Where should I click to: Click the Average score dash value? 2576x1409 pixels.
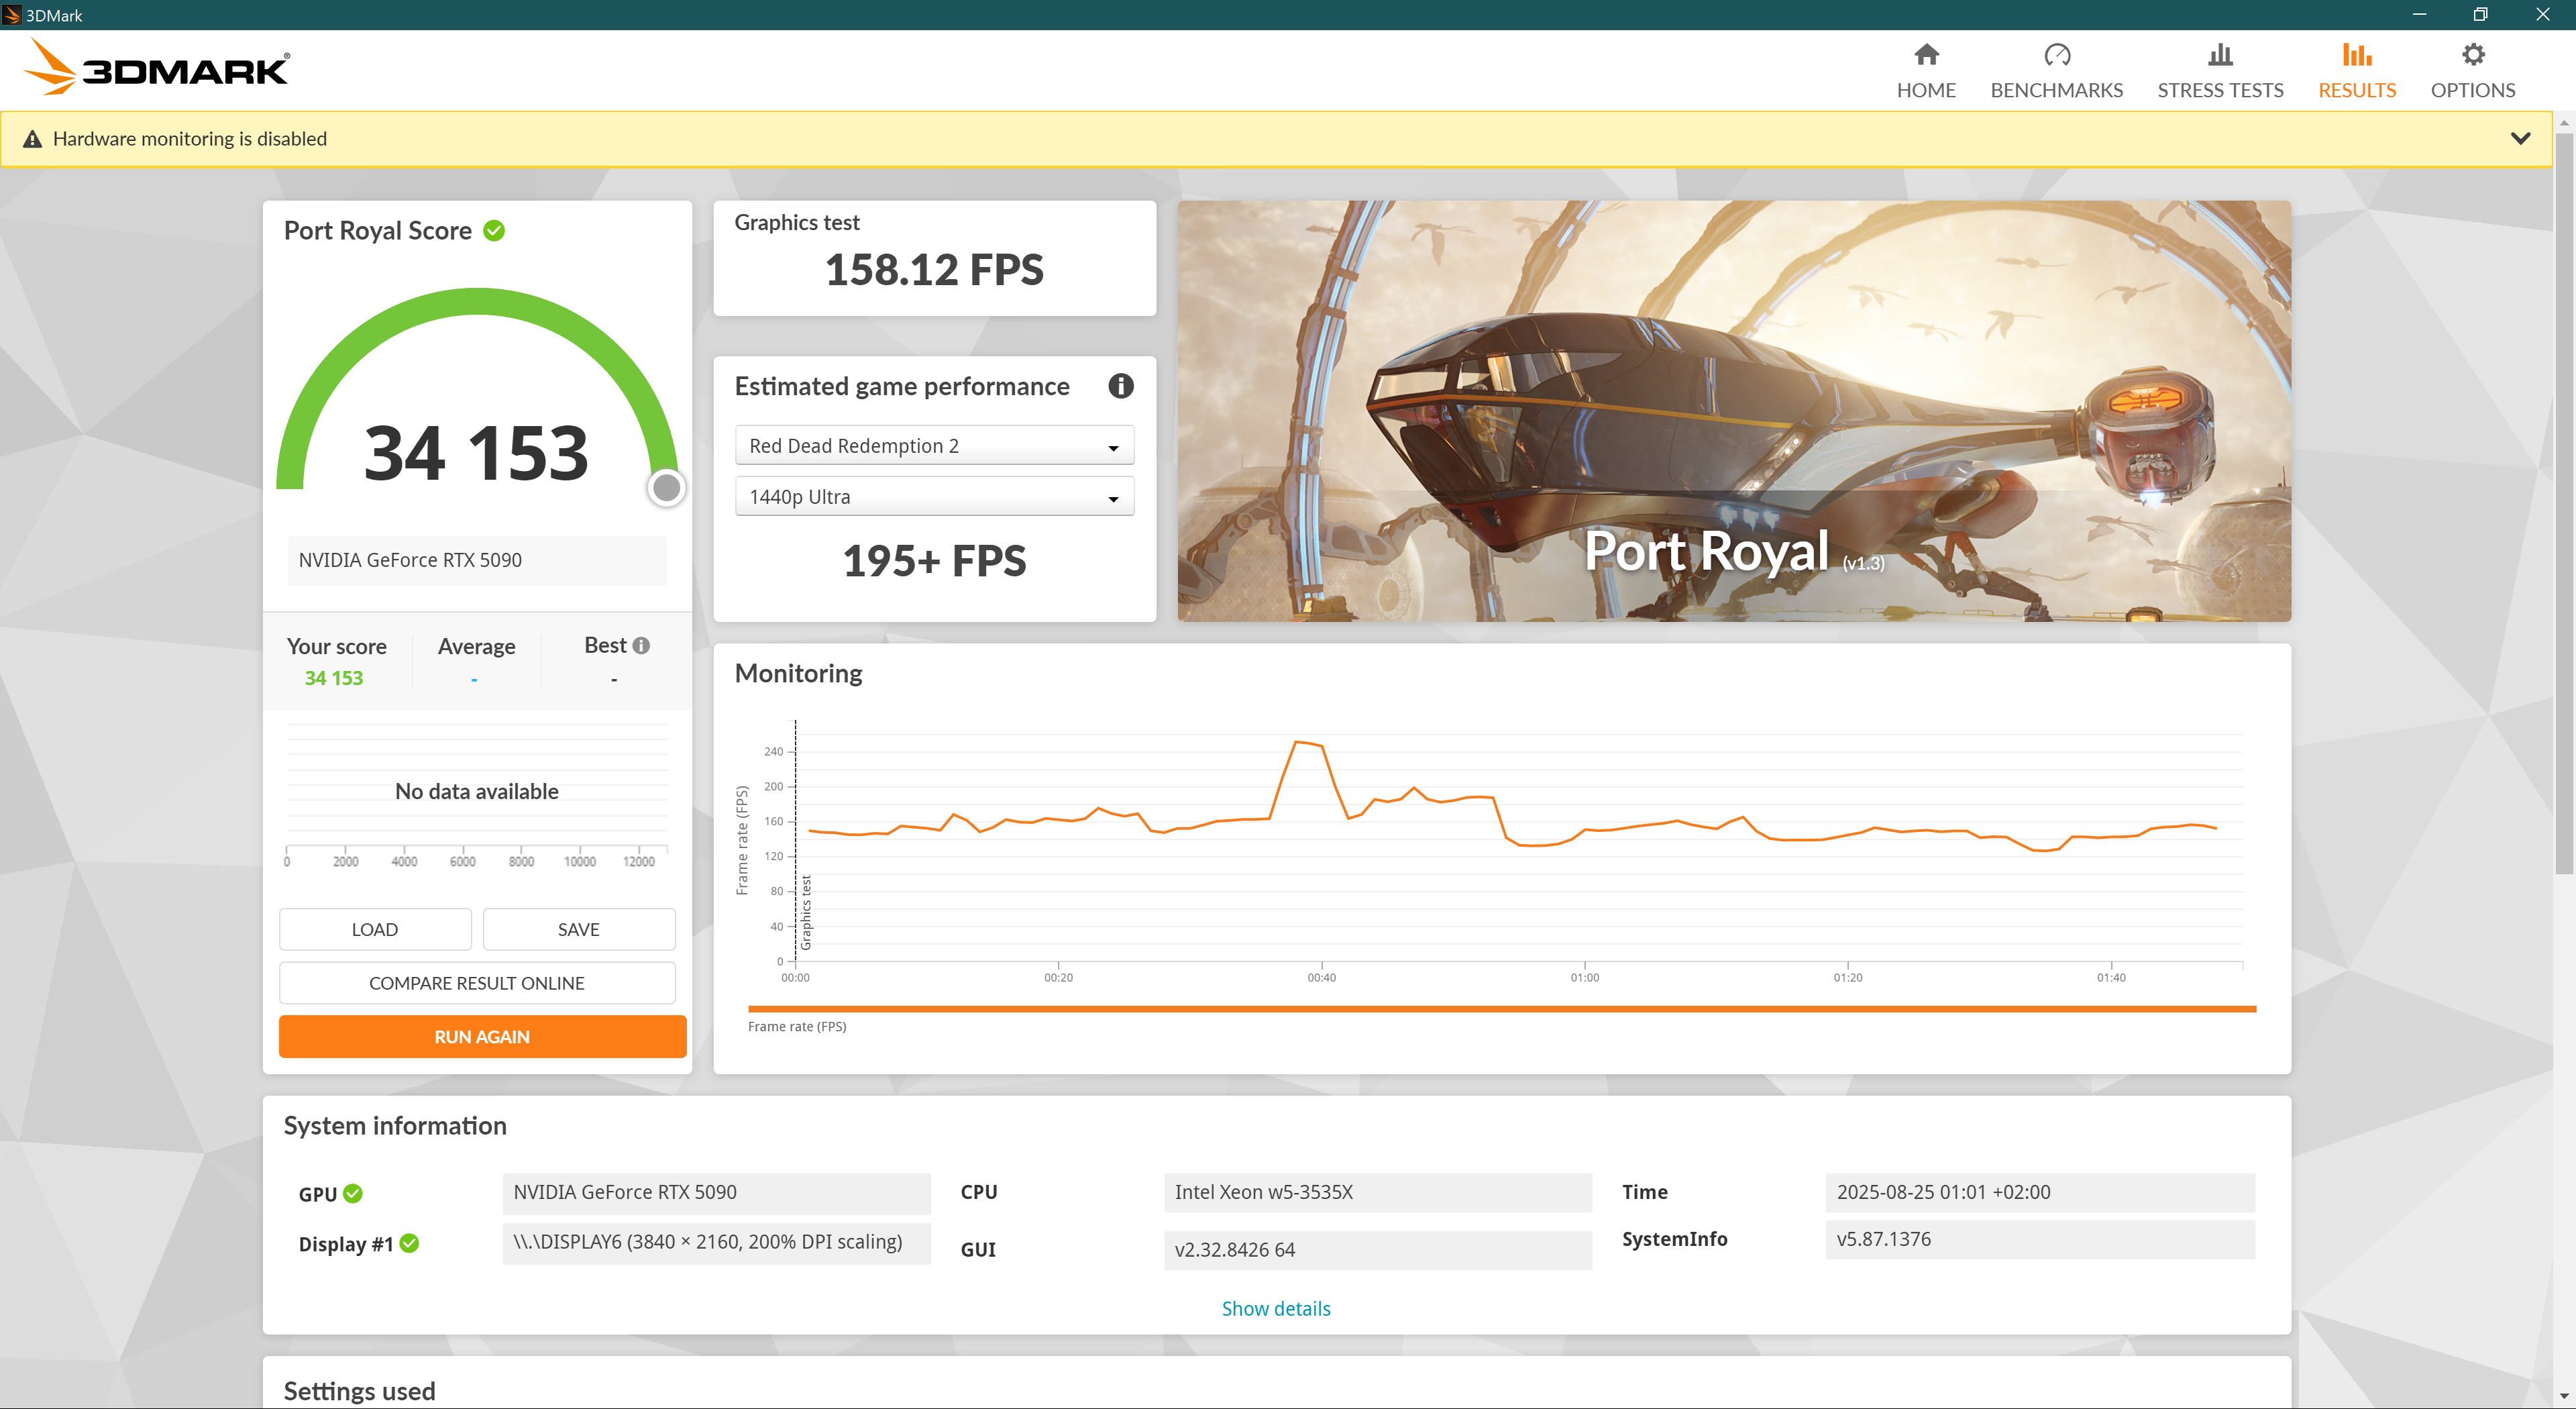coord(474,680)
